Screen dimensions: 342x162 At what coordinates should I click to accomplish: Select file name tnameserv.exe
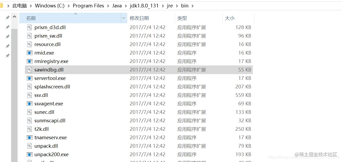tap(51, 137)
